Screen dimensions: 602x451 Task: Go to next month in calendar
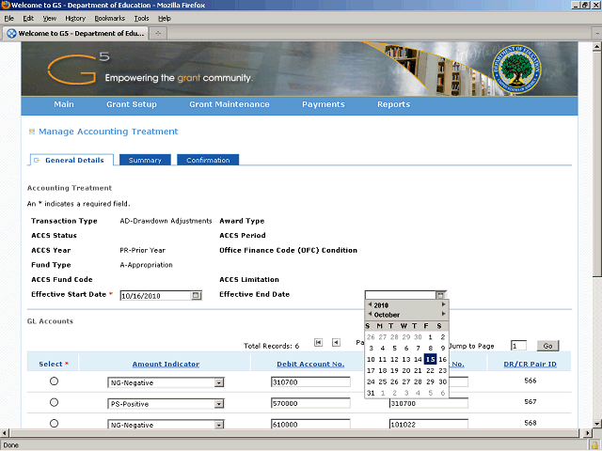click(443, 314)
